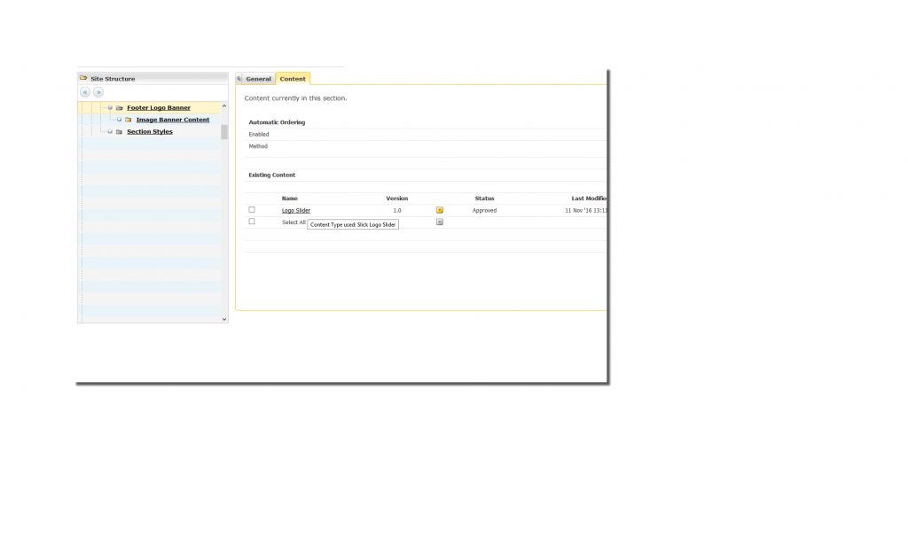This screenshot has width=908, height=553.
Task: Click the Site Structure vertical scrollbar thumb
Action: click(x=224, y=132)
